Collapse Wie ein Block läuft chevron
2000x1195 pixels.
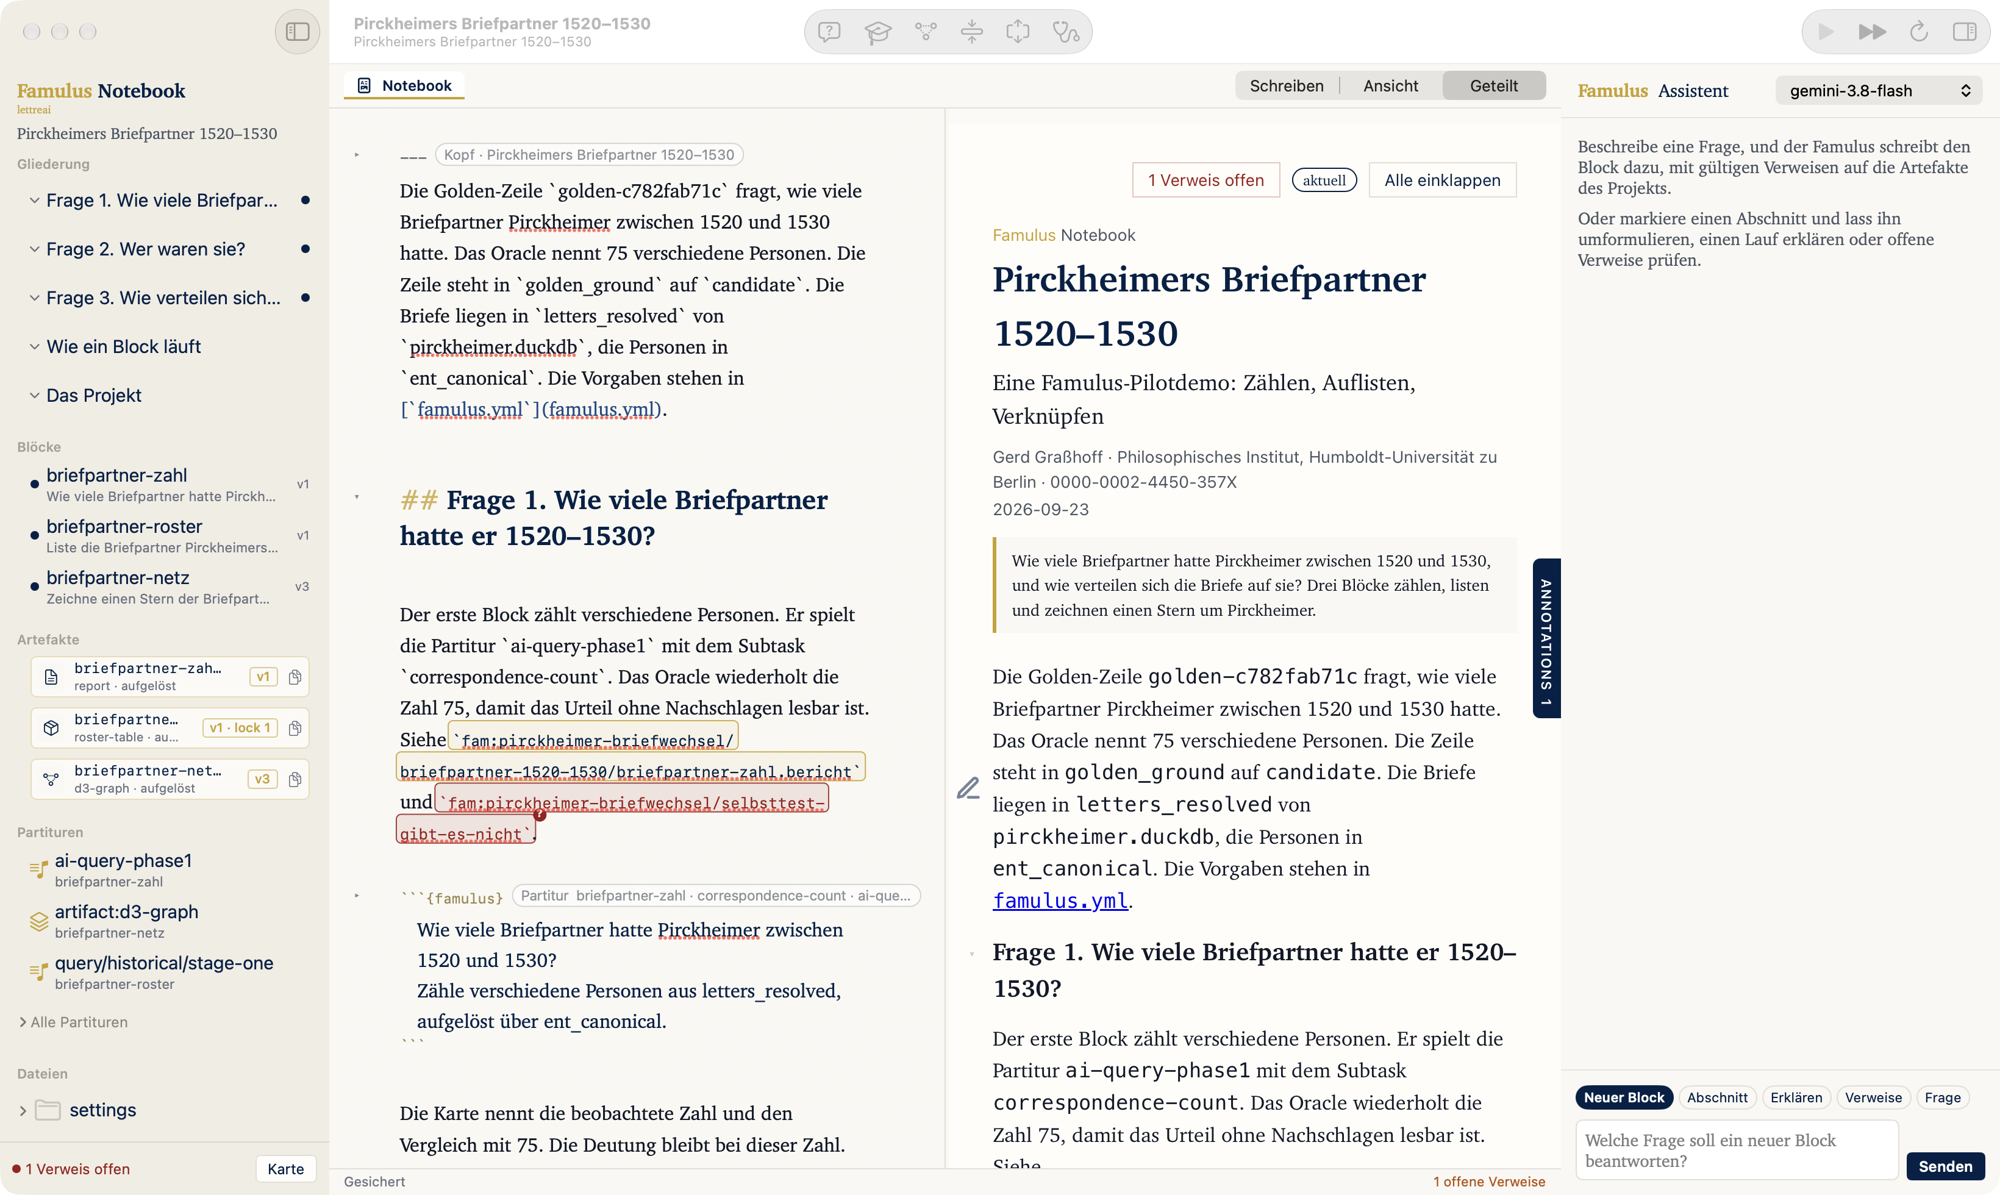coord(35,347)
